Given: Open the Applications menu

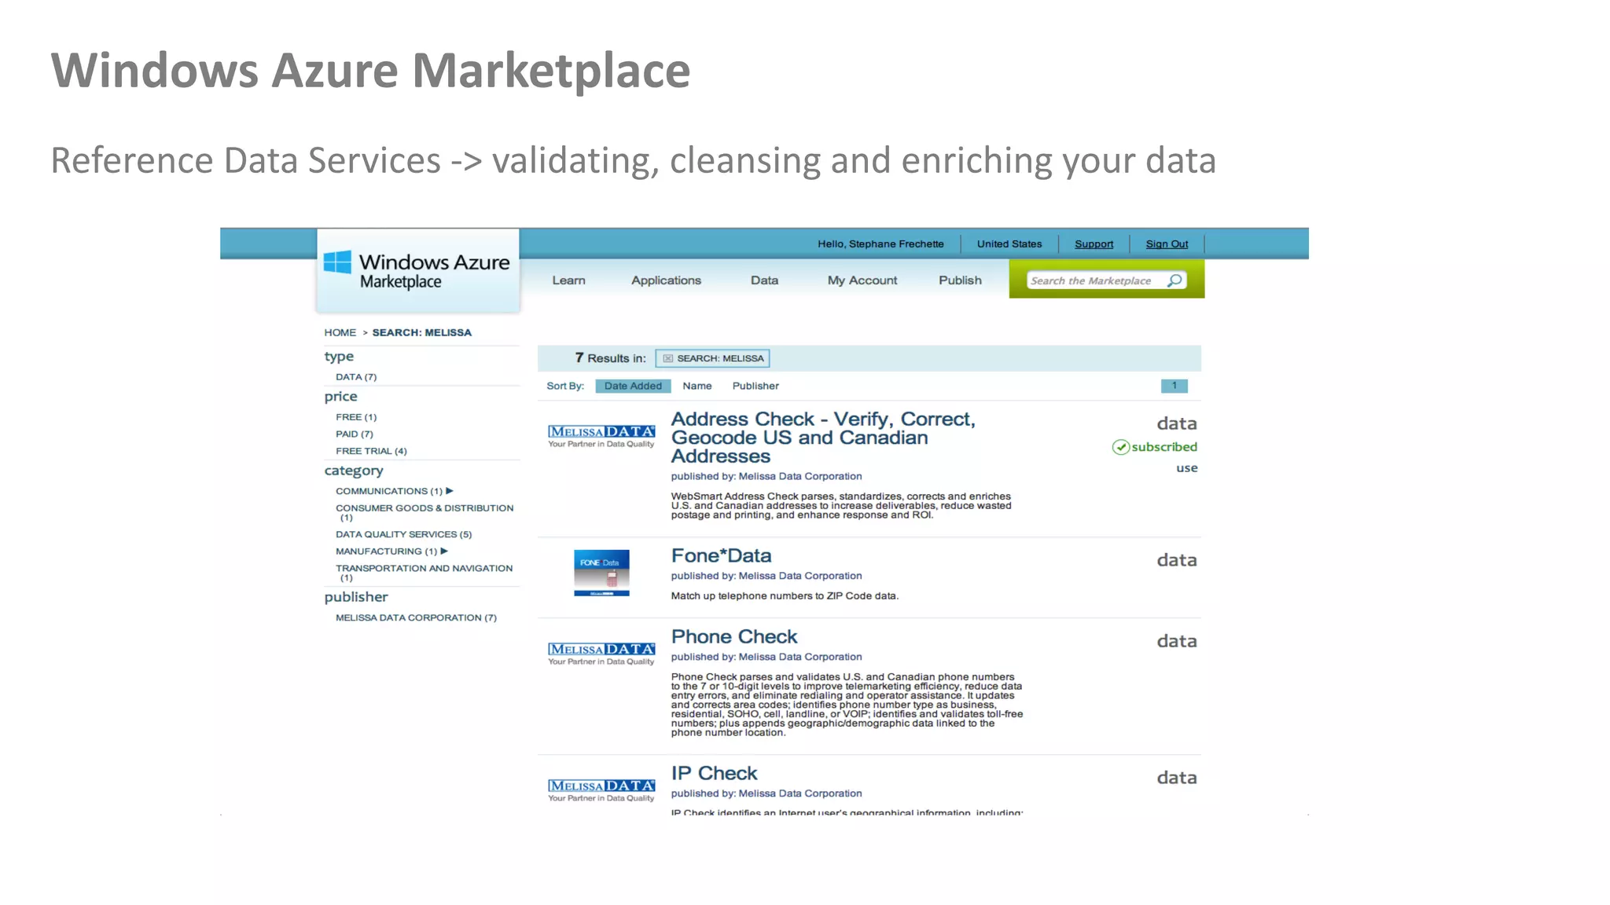Looking at the screenshot, I should (x=666, y=280).
